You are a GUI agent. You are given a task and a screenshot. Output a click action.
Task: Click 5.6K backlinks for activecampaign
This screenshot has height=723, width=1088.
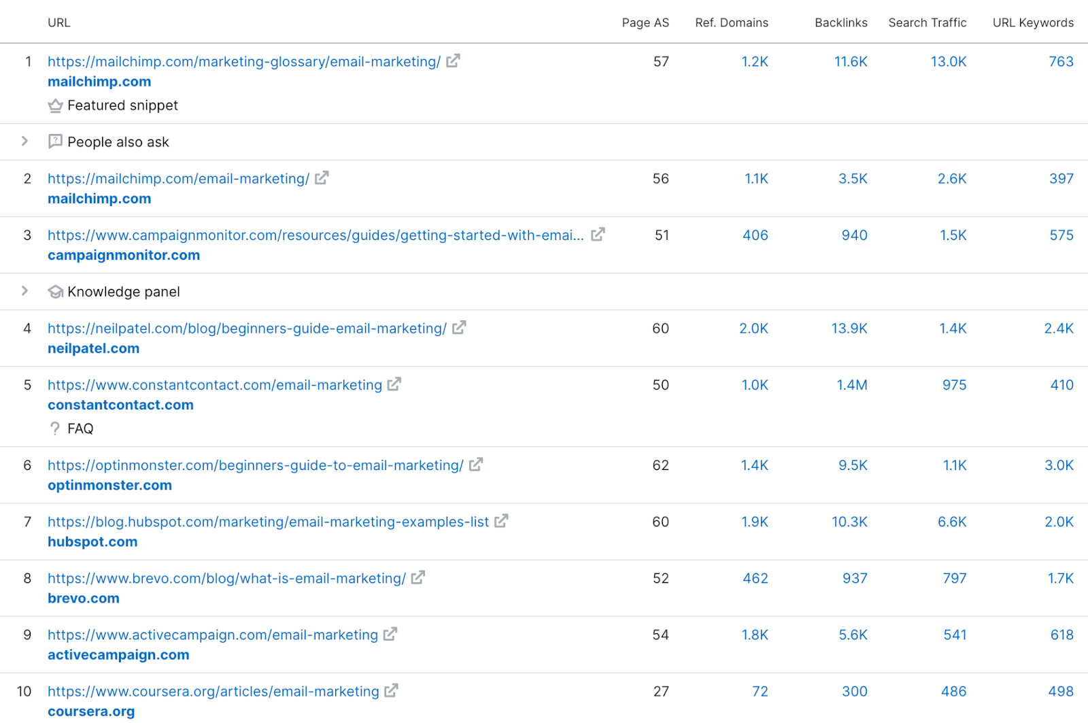pos(853,634)
